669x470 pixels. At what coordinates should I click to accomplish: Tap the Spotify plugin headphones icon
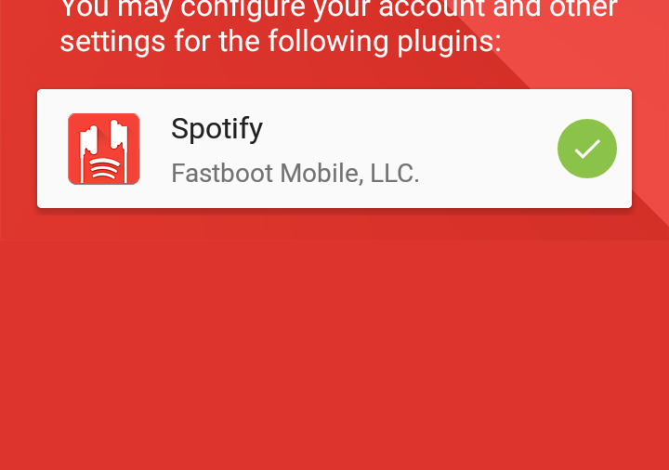(104, 149)
